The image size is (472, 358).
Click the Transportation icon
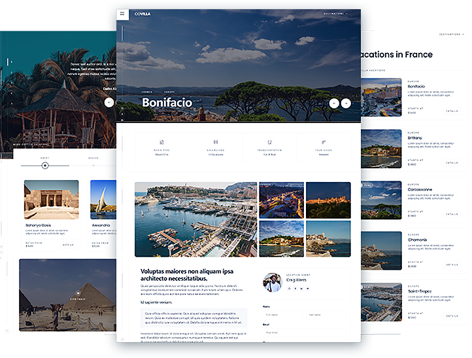tap(270, 142)
